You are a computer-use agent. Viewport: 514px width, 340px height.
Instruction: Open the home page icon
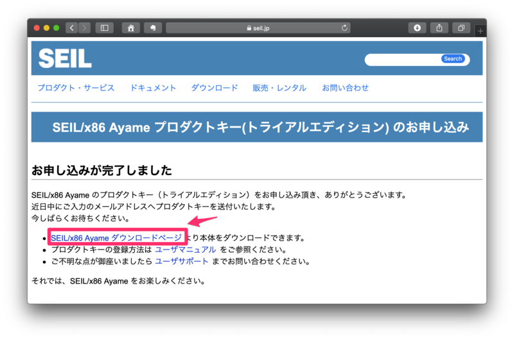pyautogui.click(x=131, y=28)
